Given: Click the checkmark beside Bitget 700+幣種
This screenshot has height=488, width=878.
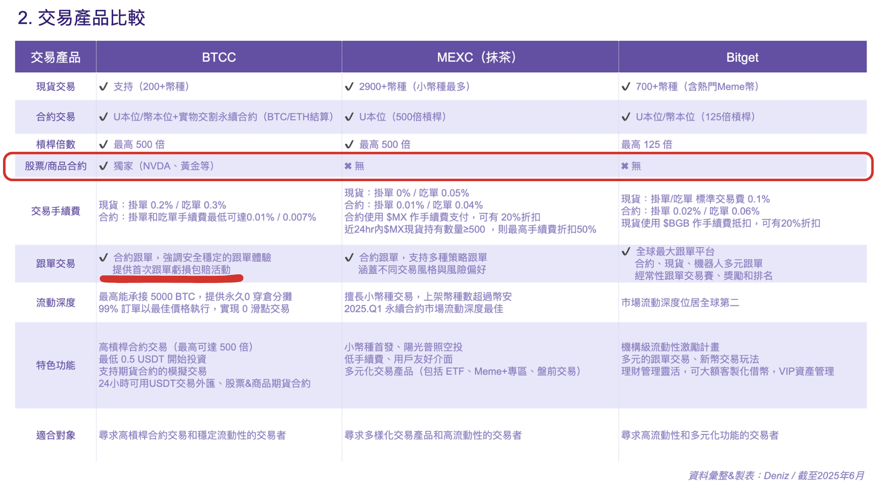Looking at the screenshot, I should pyautogui.click(x=626, y=87).
